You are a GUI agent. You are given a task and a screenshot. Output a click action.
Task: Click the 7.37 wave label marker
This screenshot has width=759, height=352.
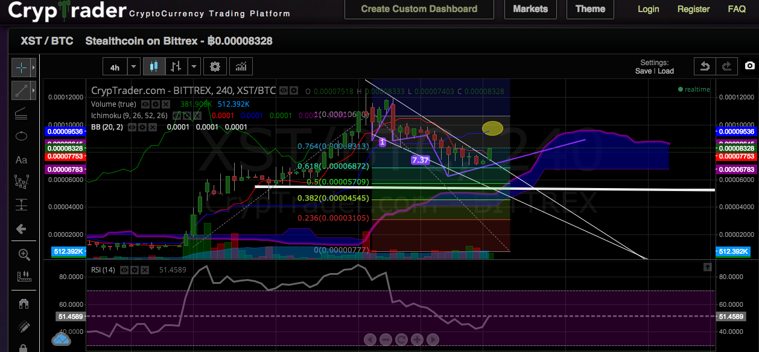point(420,160)
